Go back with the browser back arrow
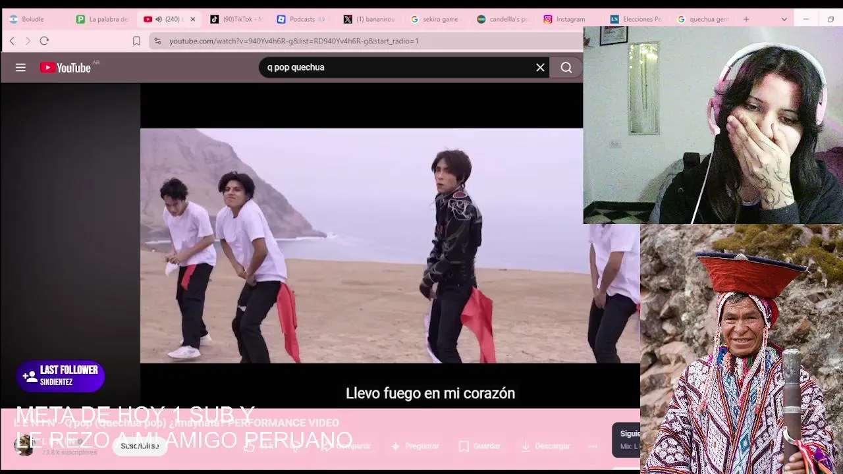The width and height of the screenshot is (843, 474). pyautogui.click(x=12, y=41)
